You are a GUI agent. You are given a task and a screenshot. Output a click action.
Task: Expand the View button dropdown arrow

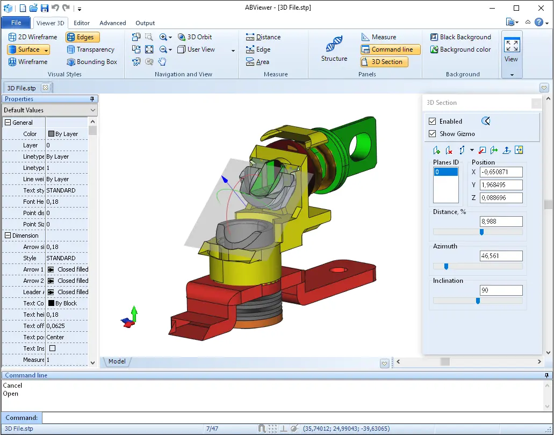click(512, 75)
